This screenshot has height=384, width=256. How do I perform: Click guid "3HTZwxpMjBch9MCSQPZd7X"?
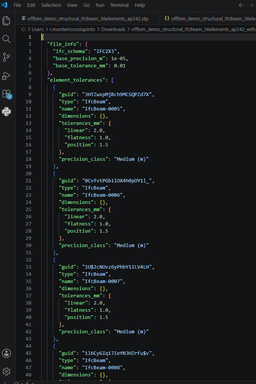pos(117,94)
